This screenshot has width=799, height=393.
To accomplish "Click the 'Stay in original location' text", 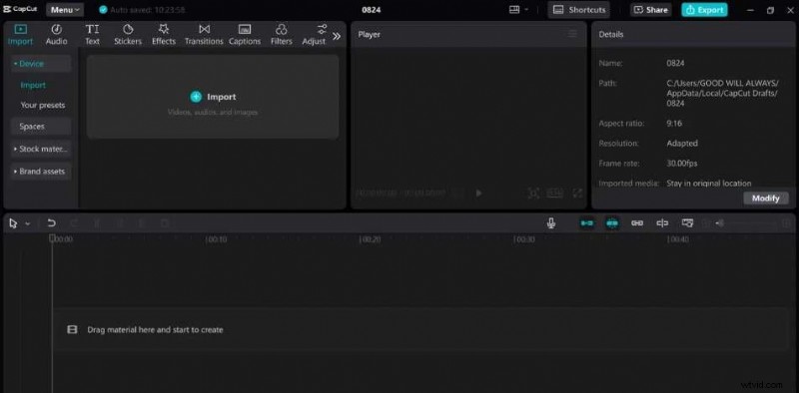I will click(709, 184).
